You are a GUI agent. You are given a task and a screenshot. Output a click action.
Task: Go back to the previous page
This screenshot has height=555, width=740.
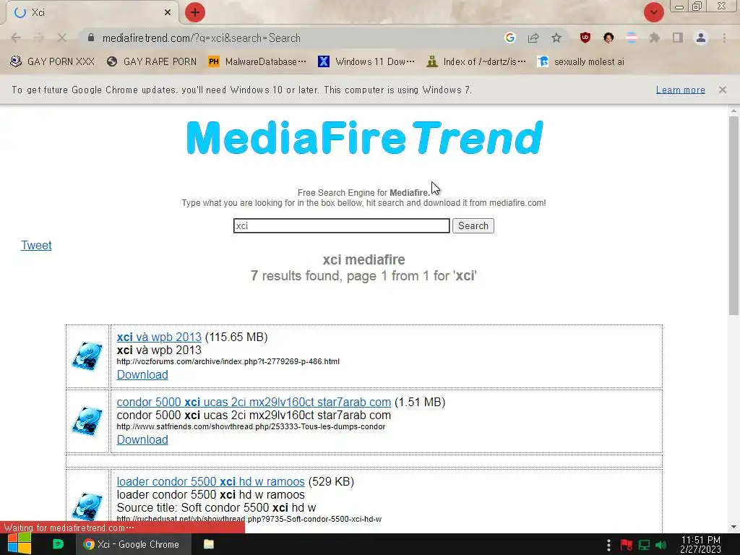(x=16, y=38)
